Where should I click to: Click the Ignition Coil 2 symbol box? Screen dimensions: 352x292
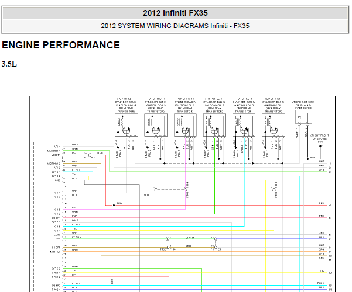point(214,125)
